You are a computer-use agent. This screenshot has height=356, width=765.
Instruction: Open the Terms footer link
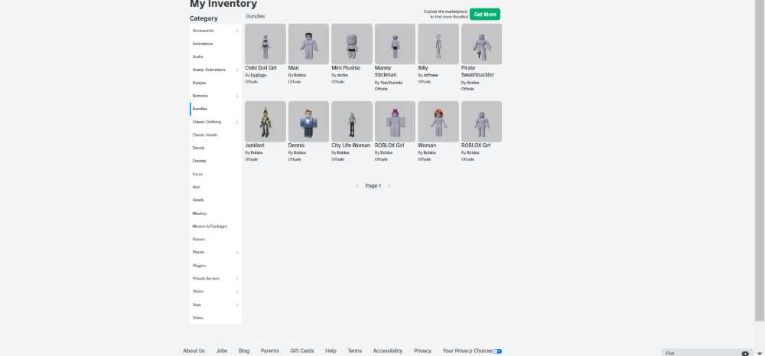pyautogui.click(x=355, y=351)
